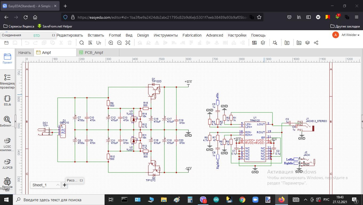Open LCSC components sidebar panel
The height and width of the screenshot is (205, 363).
point(7,144)
